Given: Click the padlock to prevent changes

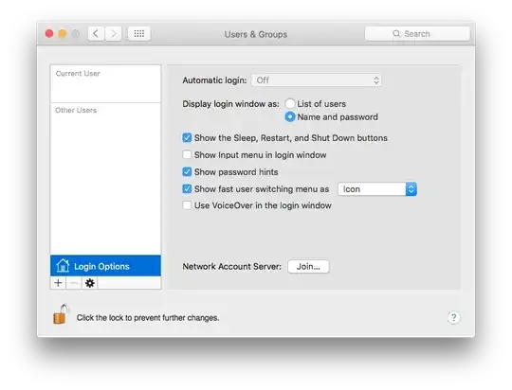Looking at the screenshot, I should (61, 314).
